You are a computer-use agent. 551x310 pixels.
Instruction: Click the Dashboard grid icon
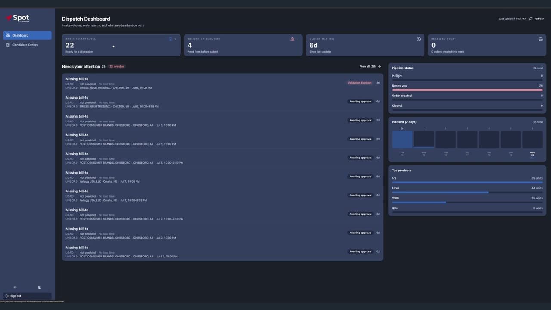(x=8, y=35)
